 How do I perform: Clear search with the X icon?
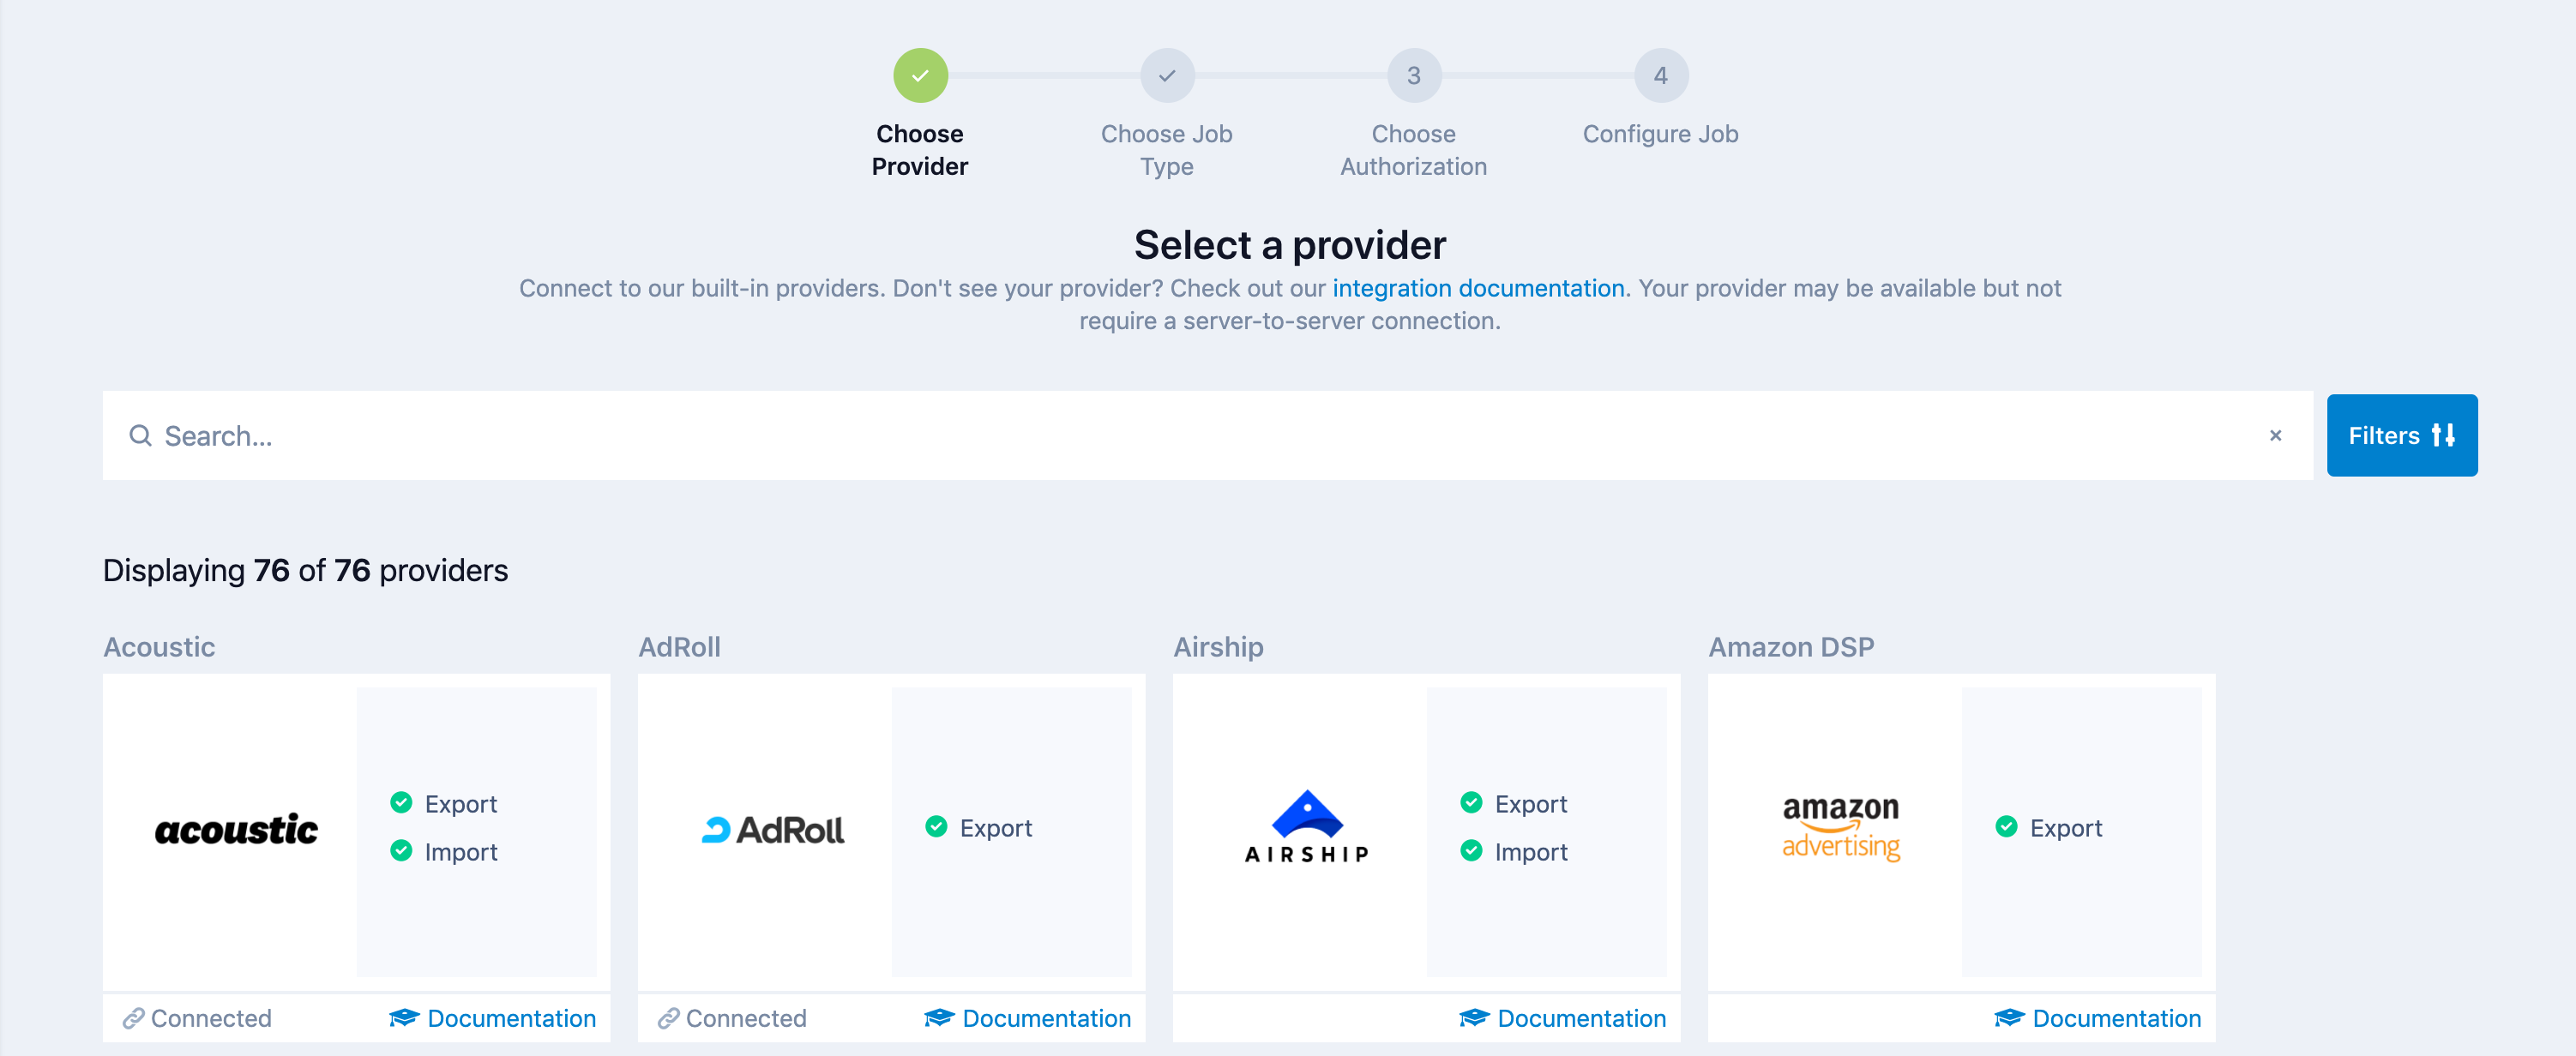pos(2275,436)
